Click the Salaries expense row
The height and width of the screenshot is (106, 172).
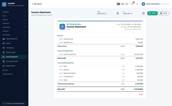[100, 70]
